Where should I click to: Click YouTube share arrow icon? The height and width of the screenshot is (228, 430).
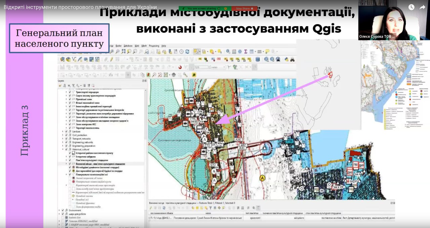[x=423, y=7]
